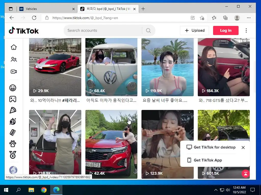This screenshot has width=261, height=195.
Task: Click Get TikTok for desktop
Action: (x=211, y=147)
